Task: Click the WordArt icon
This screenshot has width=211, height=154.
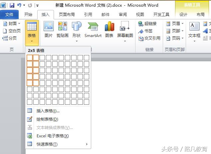Action: click(x=205, y=31)
